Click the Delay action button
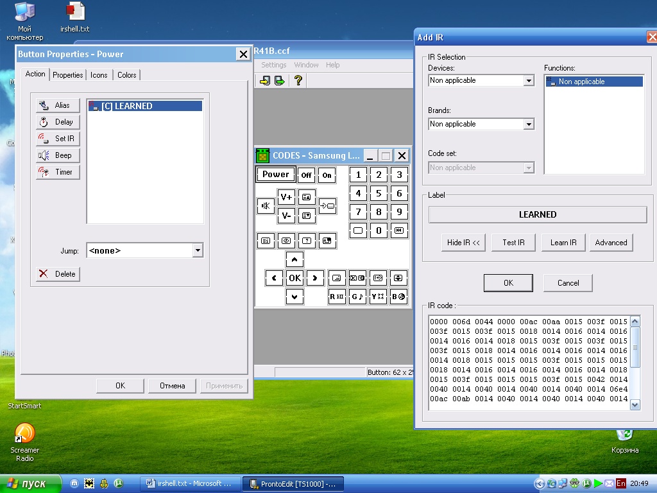Screen dimensions: 657x493 tap(58, 122)
